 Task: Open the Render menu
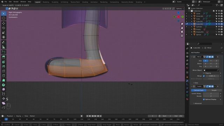click(16, 2)
